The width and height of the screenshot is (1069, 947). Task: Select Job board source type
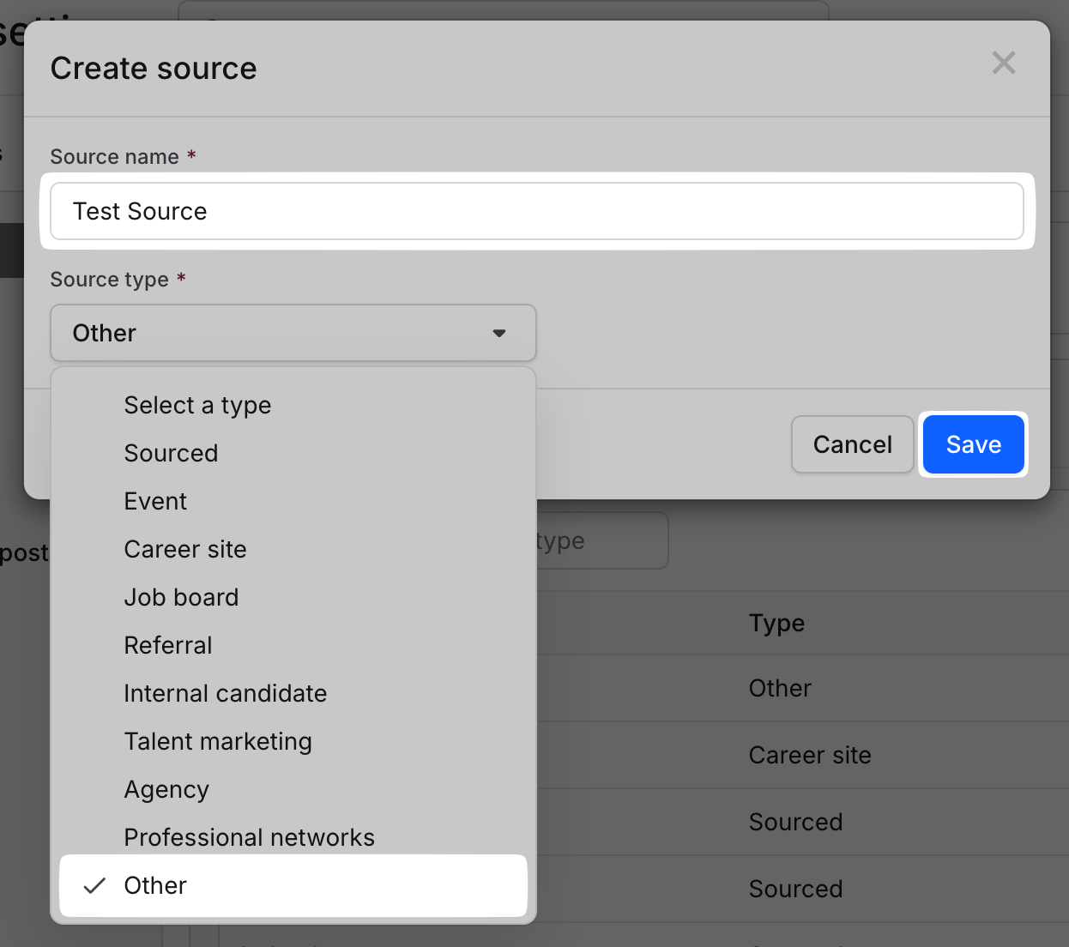(181, 597)
